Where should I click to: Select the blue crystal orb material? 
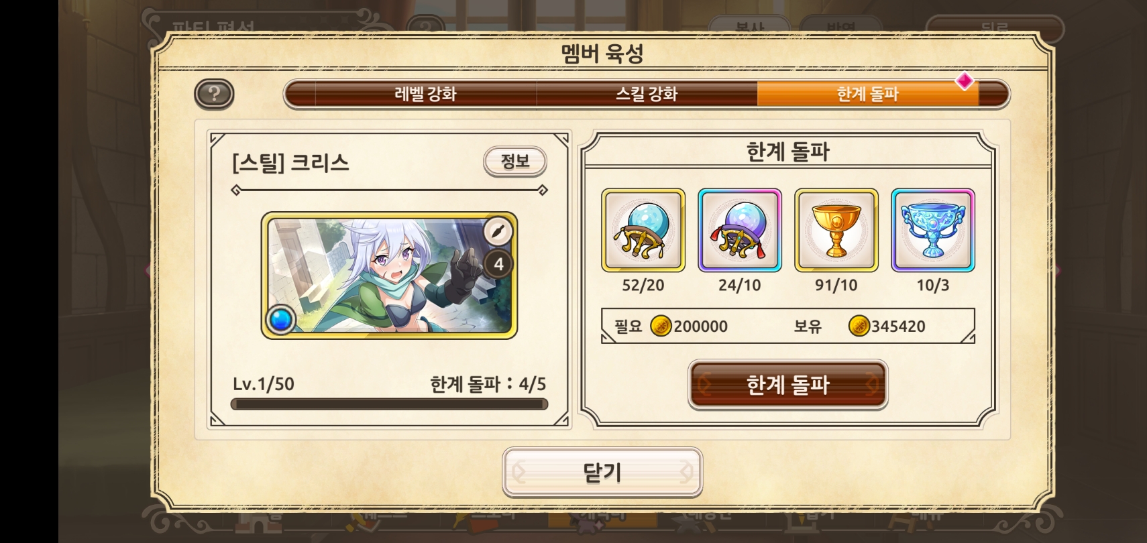pyautogui.click(x=643, y=231)
